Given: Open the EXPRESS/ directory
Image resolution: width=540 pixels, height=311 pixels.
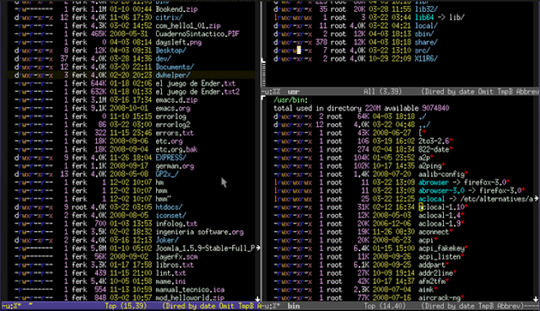Looking at the screenshot, I should click(170, 158).
